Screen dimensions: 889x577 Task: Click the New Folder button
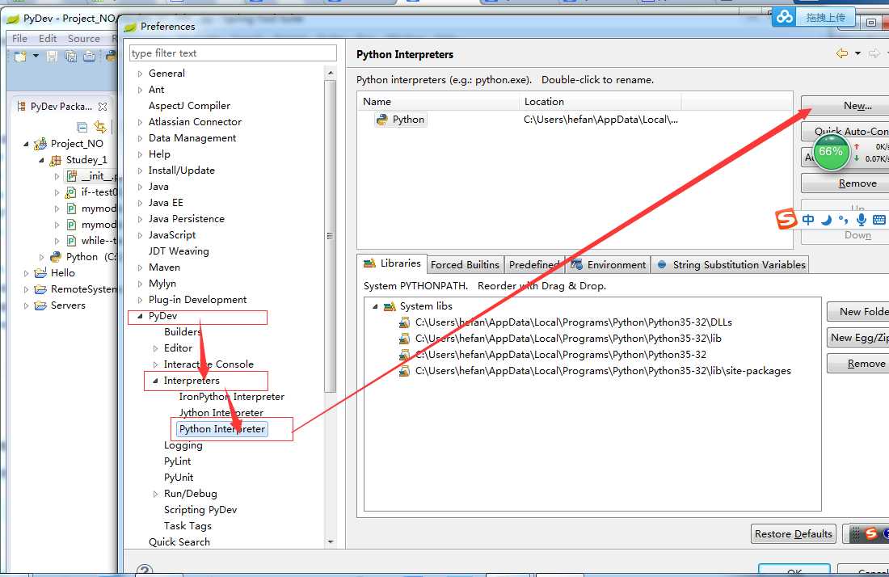pyautogui.click(x=858, y=312)
